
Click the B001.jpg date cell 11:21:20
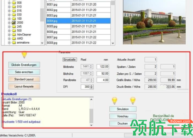[x=91, y=5]
